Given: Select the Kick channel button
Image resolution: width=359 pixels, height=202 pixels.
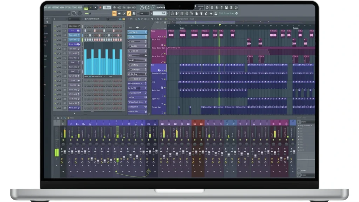Looking at the screenshot, I should pos(73,31).
